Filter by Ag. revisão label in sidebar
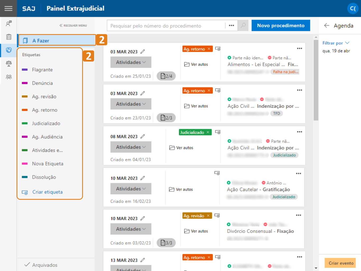 [44, 97]
